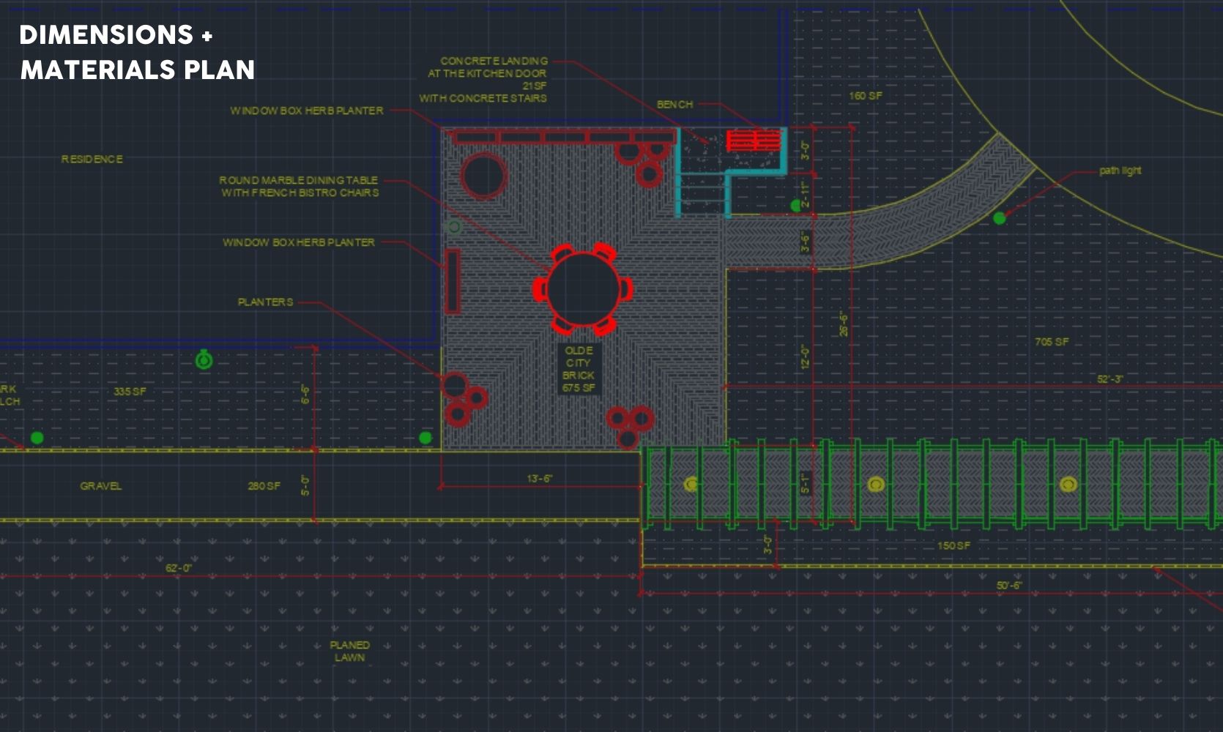Image resolution: width=1223 pixels, height=732 pixels.
Task: Click the 50'-6" dimension text
Action: click(1008, 586)
